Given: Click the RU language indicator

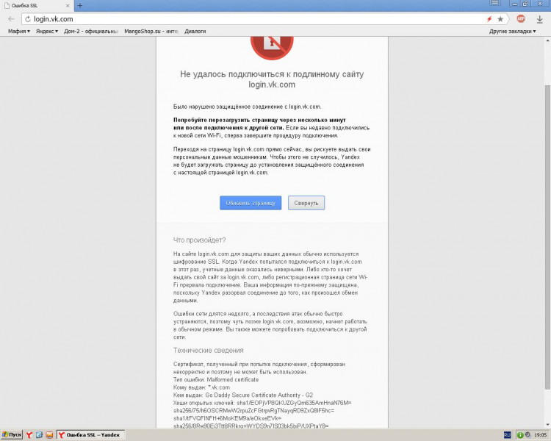Looking at the screenshot, I should point(507,435).
